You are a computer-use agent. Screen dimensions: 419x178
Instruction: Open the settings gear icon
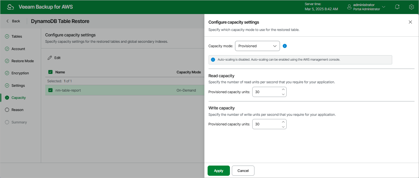(x=411, y=7)
